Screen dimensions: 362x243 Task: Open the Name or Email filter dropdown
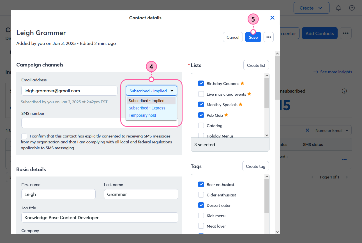pyautogui.click(x=332, y=130)
